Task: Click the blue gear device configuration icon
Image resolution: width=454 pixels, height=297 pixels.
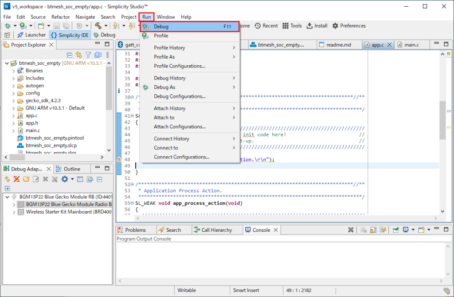Action: click(65, 179)
